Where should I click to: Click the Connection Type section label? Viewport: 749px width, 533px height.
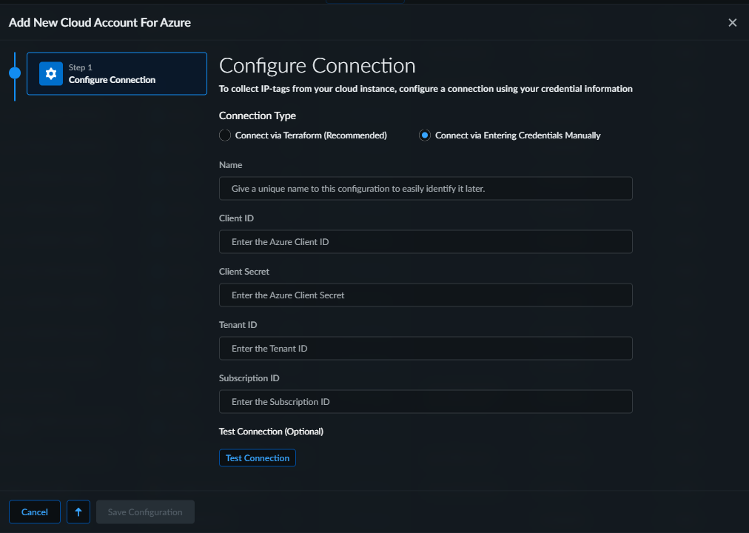tap(258, 116)
